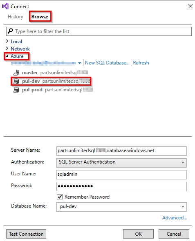This screenshot has width=195, height=241.
Task: Click the search magnifier icon in filter box
Action: click(10, 31)
